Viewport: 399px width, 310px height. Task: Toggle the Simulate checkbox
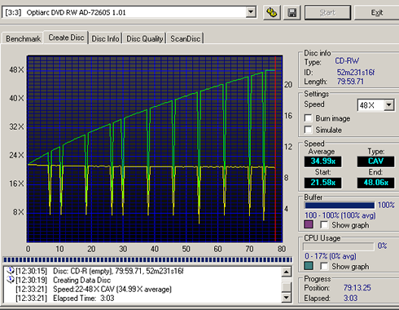(x=308, y=130)
